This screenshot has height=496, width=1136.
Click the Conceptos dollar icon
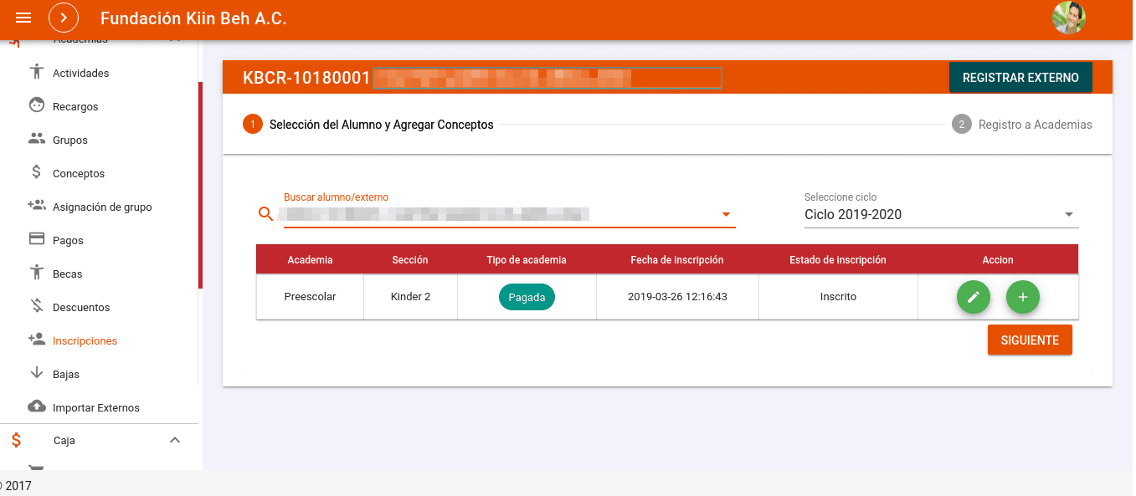(36, 173)
